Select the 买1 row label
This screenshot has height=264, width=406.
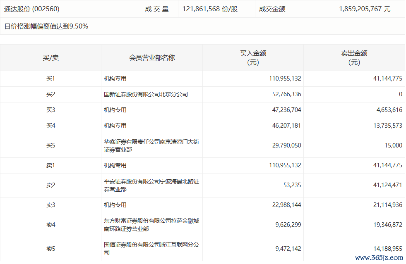tap(51, 78)
